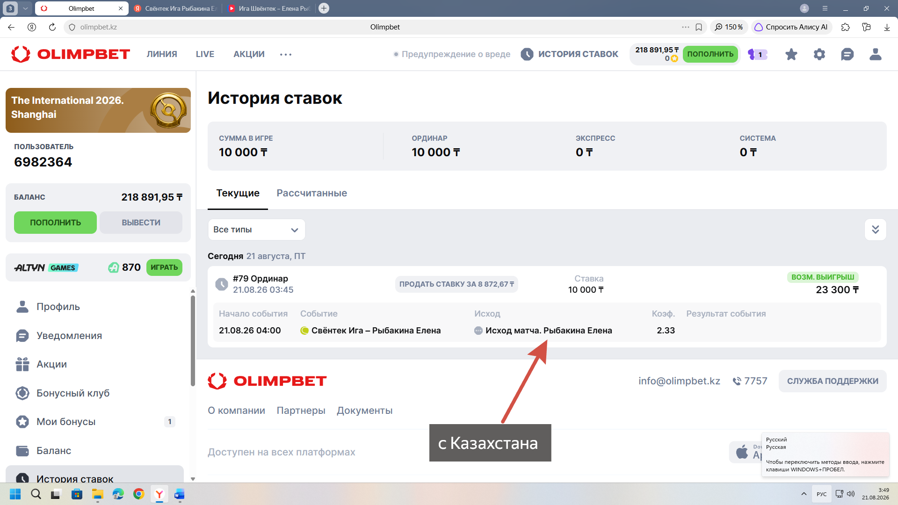
Task: Reload the page
Action: (x=52, y=27)
